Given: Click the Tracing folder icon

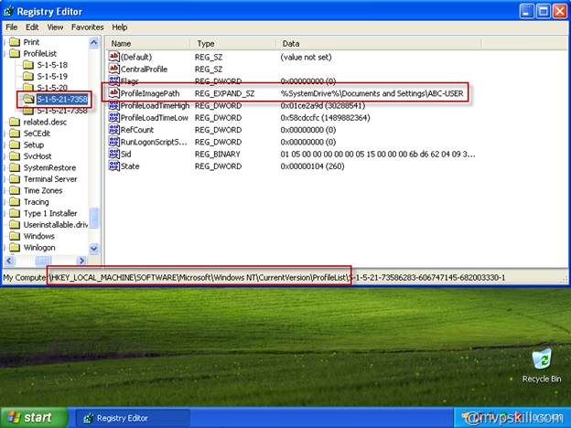Looking at the screenshot, I should 15,201.
